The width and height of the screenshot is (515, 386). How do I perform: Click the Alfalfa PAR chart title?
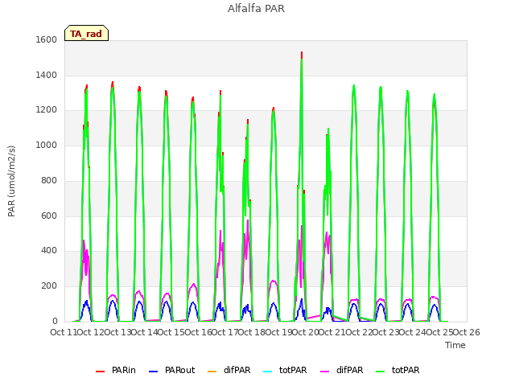tap(256, 9)
